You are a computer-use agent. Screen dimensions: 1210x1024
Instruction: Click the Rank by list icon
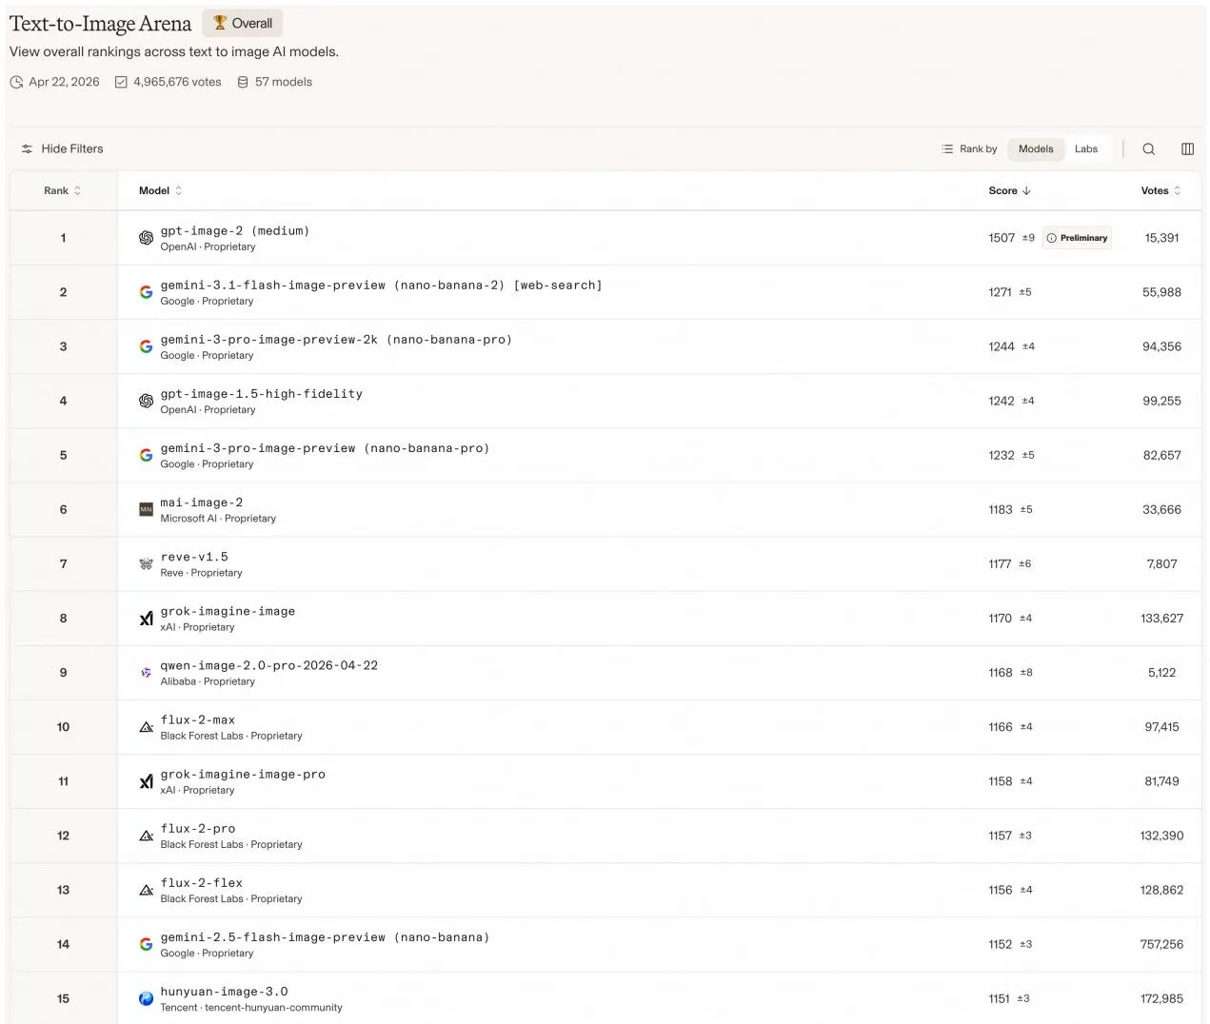(947, 148)
